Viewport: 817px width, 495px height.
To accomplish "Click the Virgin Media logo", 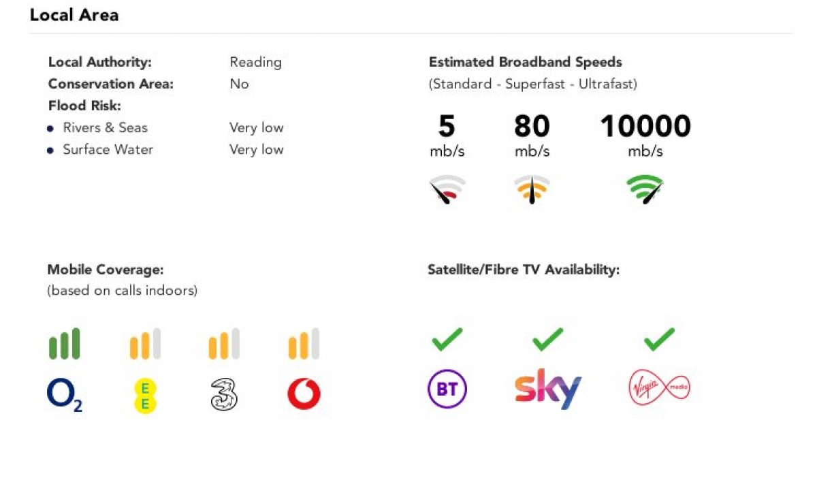I will click(659, 389).
